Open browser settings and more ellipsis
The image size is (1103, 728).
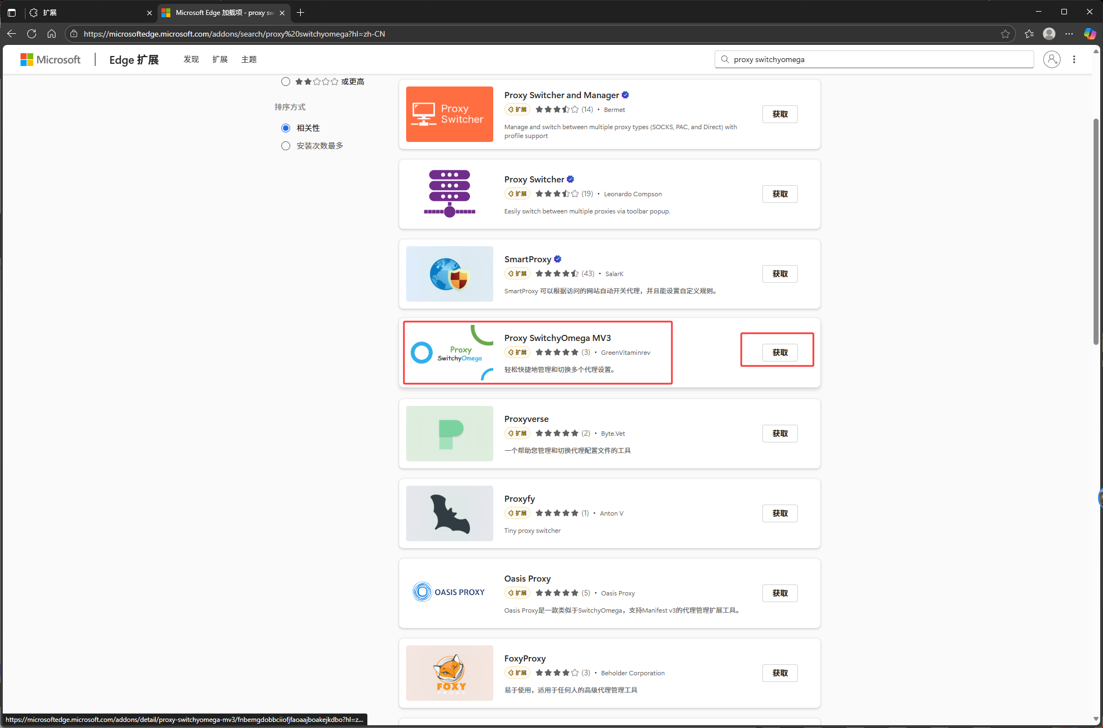click(x=1069, y=34)
